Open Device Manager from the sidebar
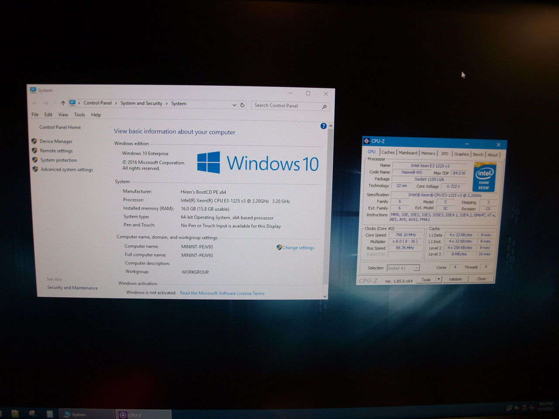This screenshot has width=559, height=419. point(56,141)
